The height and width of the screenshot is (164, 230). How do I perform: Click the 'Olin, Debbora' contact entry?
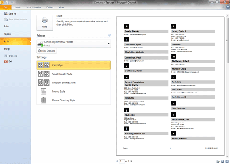tap(193, 108)
